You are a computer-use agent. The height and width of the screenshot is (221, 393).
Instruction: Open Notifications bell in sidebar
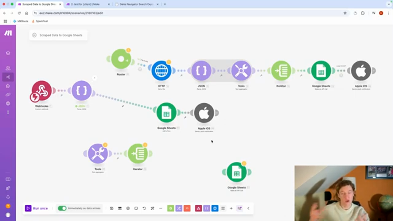click(8, 197)
